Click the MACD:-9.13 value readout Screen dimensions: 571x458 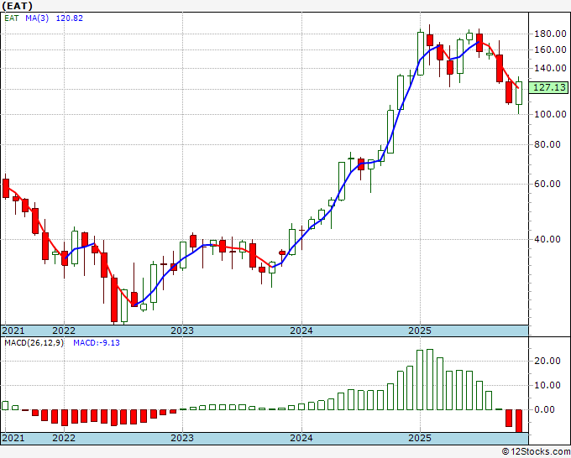coord(97,343)
